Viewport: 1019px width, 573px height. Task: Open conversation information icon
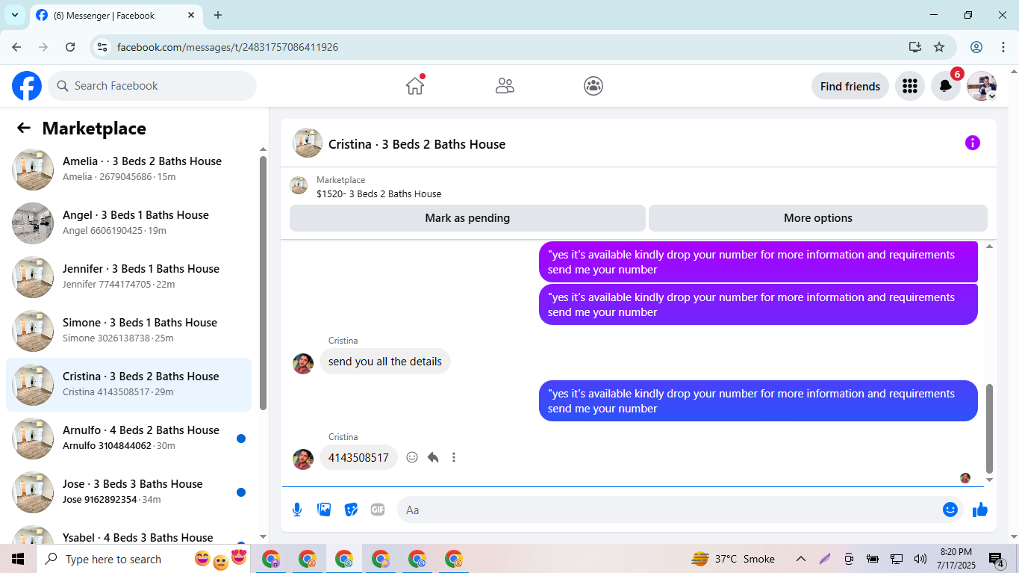tap(972, 143)
